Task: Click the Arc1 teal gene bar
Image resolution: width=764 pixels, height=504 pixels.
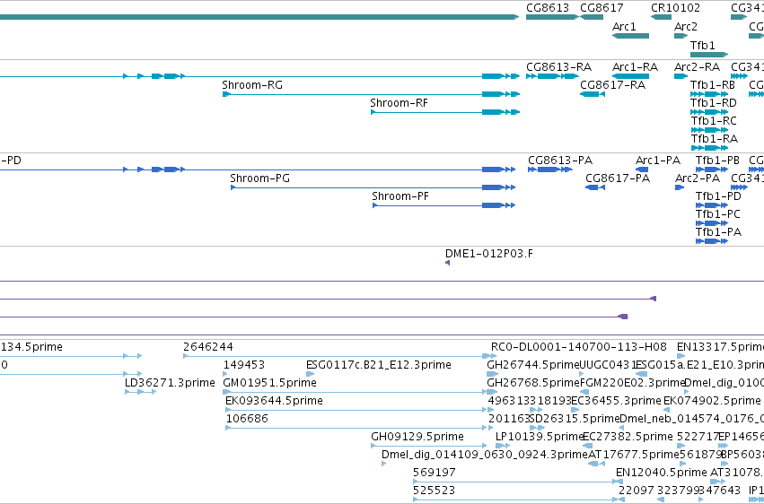Action: 630,36
